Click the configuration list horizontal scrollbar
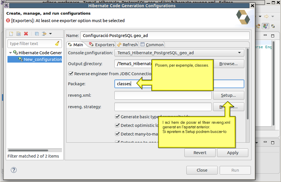This screenshot has width=281, height=182. [28, 150]
